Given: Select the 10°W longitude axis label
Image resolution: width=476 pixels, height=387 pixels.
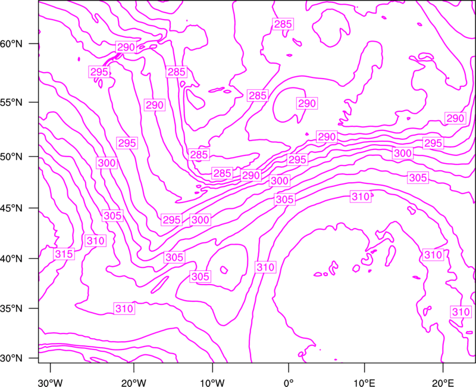Looking at the screenshot, I should click(x=212, y=383).
